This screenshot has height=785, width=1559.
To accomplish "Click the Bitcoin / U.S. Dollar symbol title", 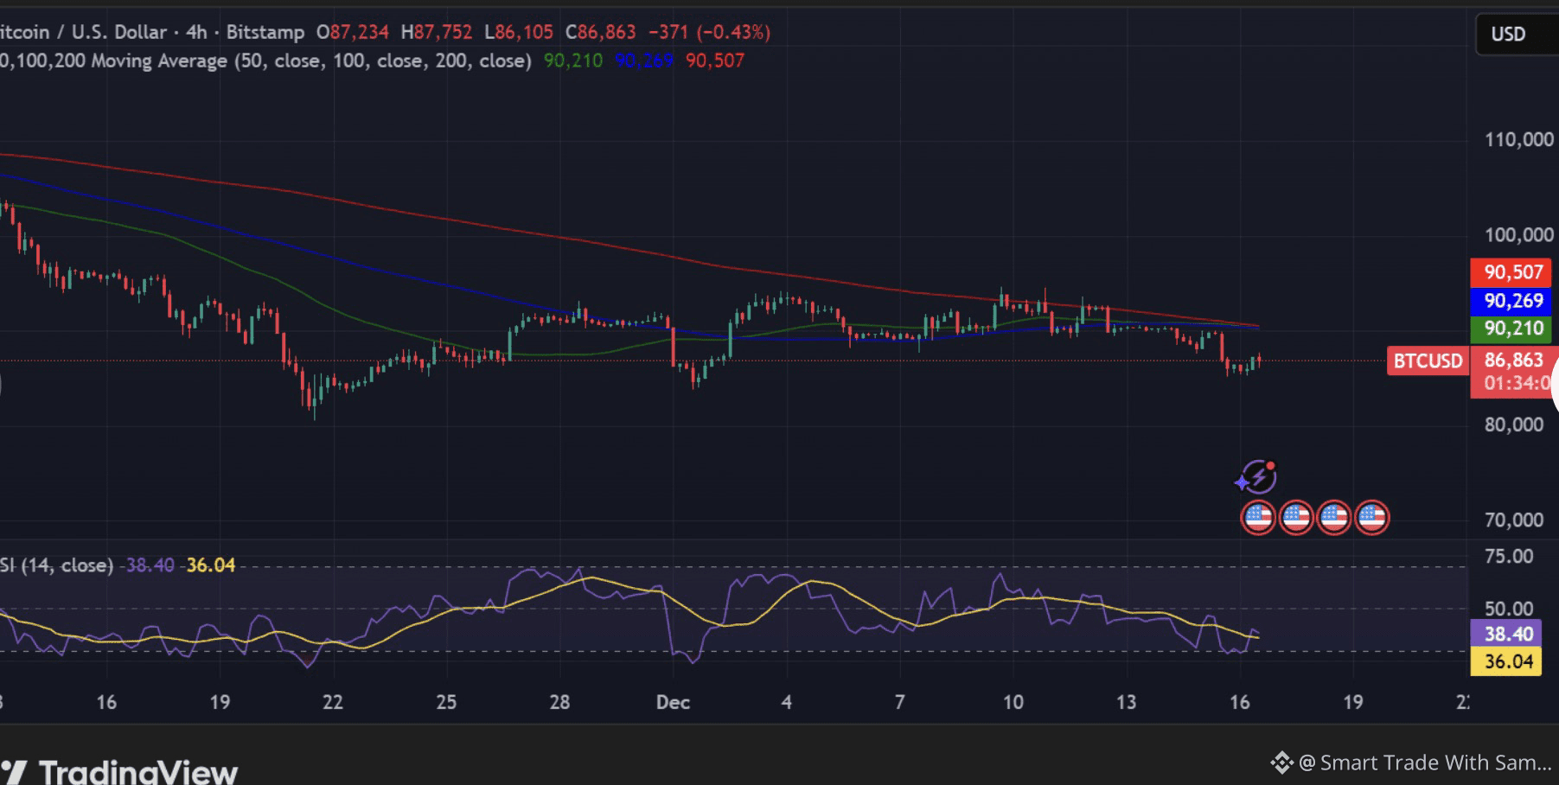I will [83, 32].
